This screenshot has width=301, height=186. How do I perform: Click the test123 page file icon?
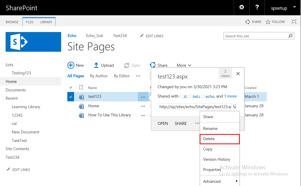point(81,97)
